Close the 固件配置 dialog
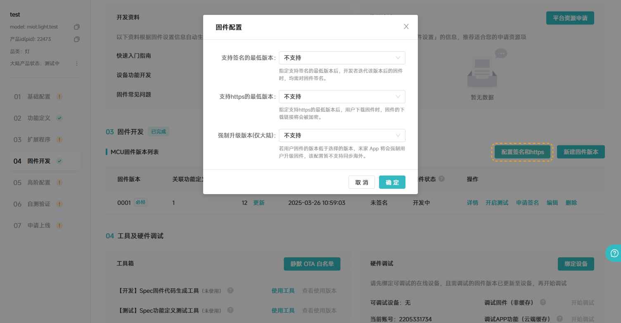 (406, 26)
